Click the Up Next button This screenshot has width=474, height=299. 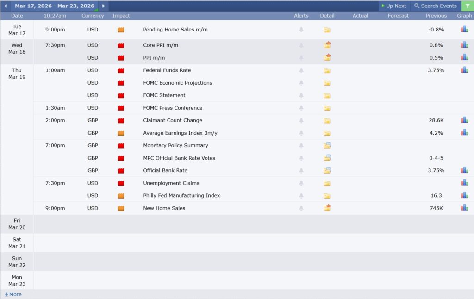[x=394, y=6]
